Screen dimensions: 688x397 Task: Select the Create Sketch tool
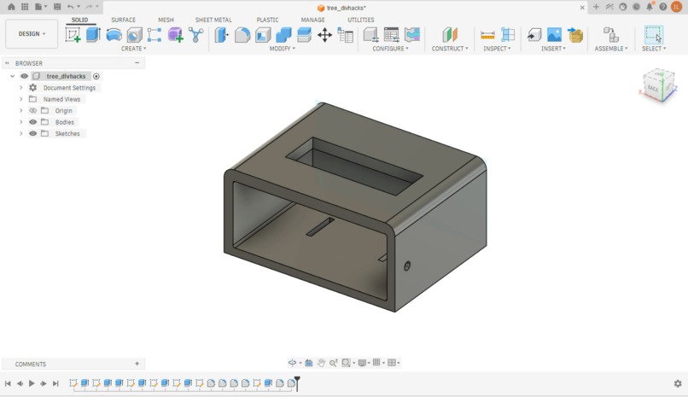(x=73, y=35)
